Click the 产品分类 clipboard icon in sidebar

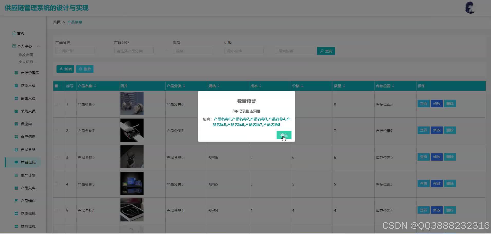click(x=16, y=150)
